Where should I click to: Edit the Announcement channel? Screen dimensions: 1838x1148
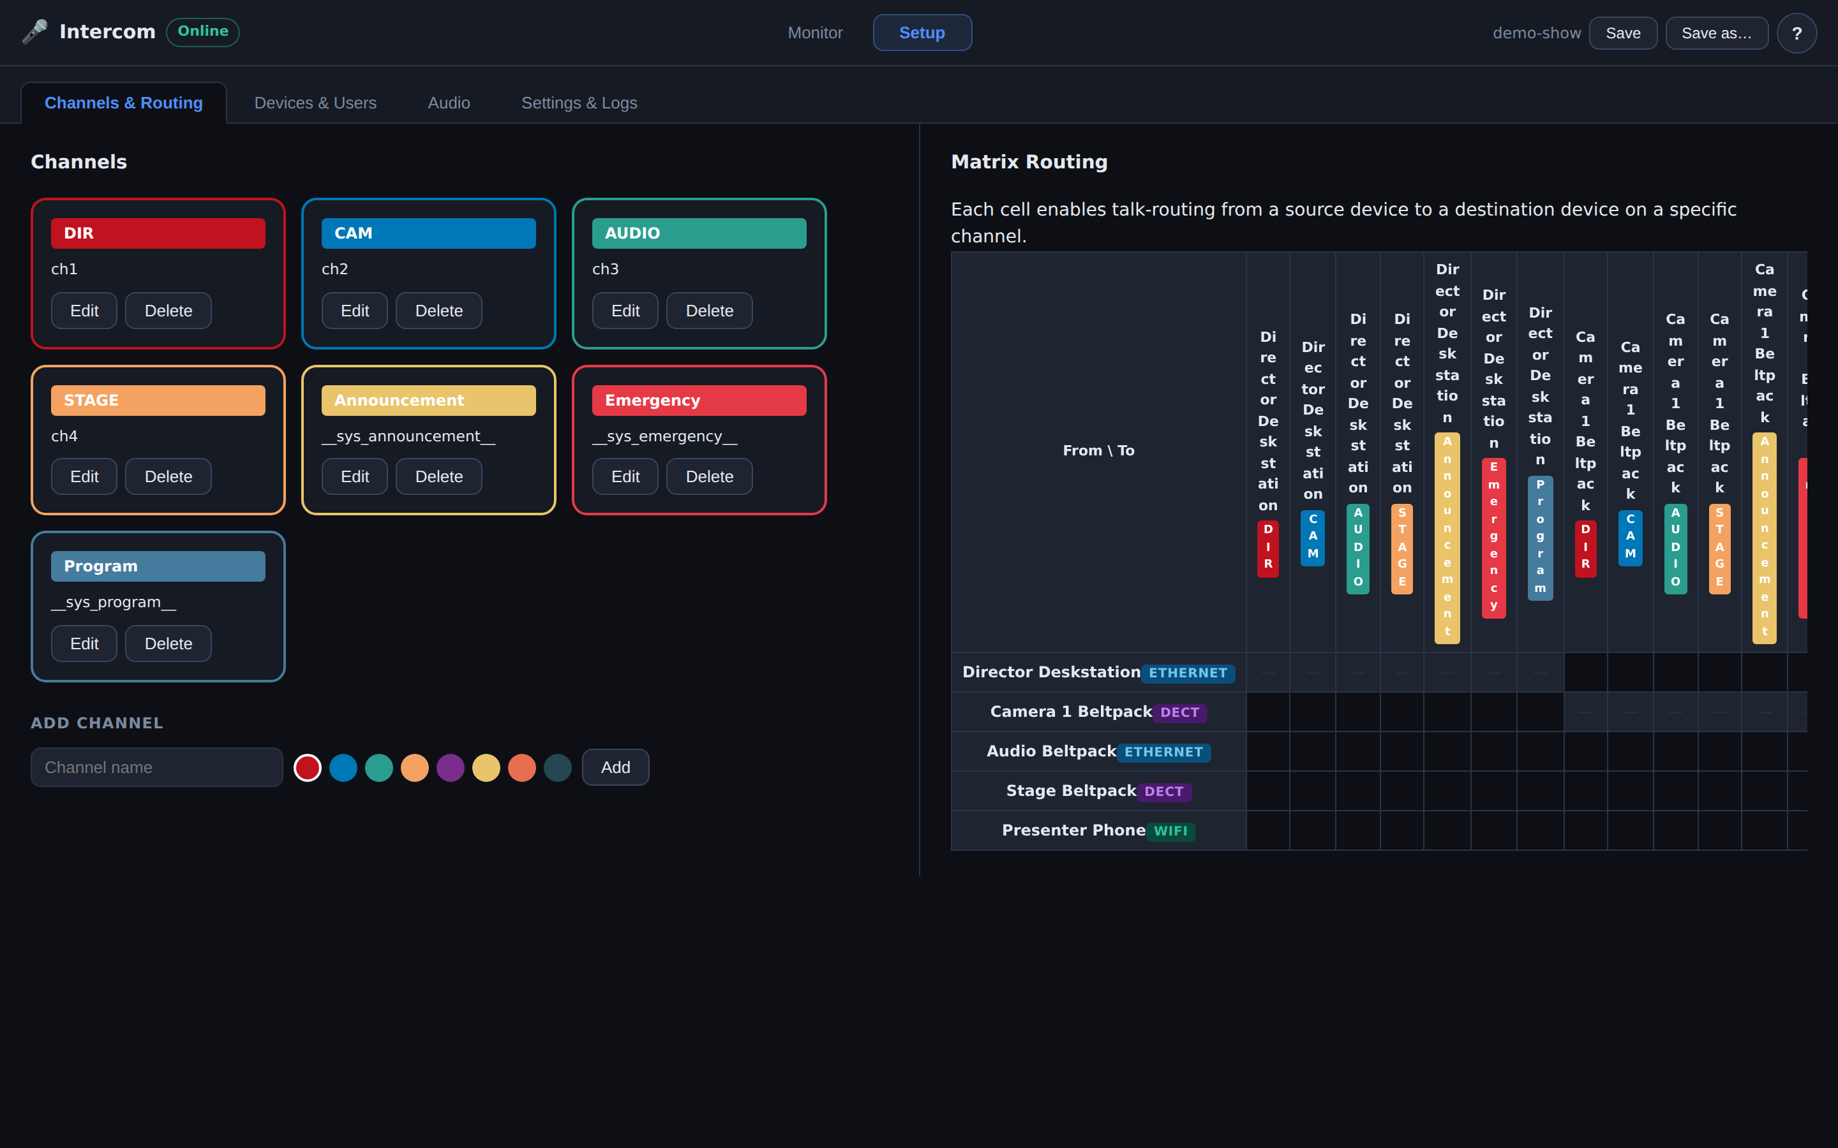[x=355, y=477]
